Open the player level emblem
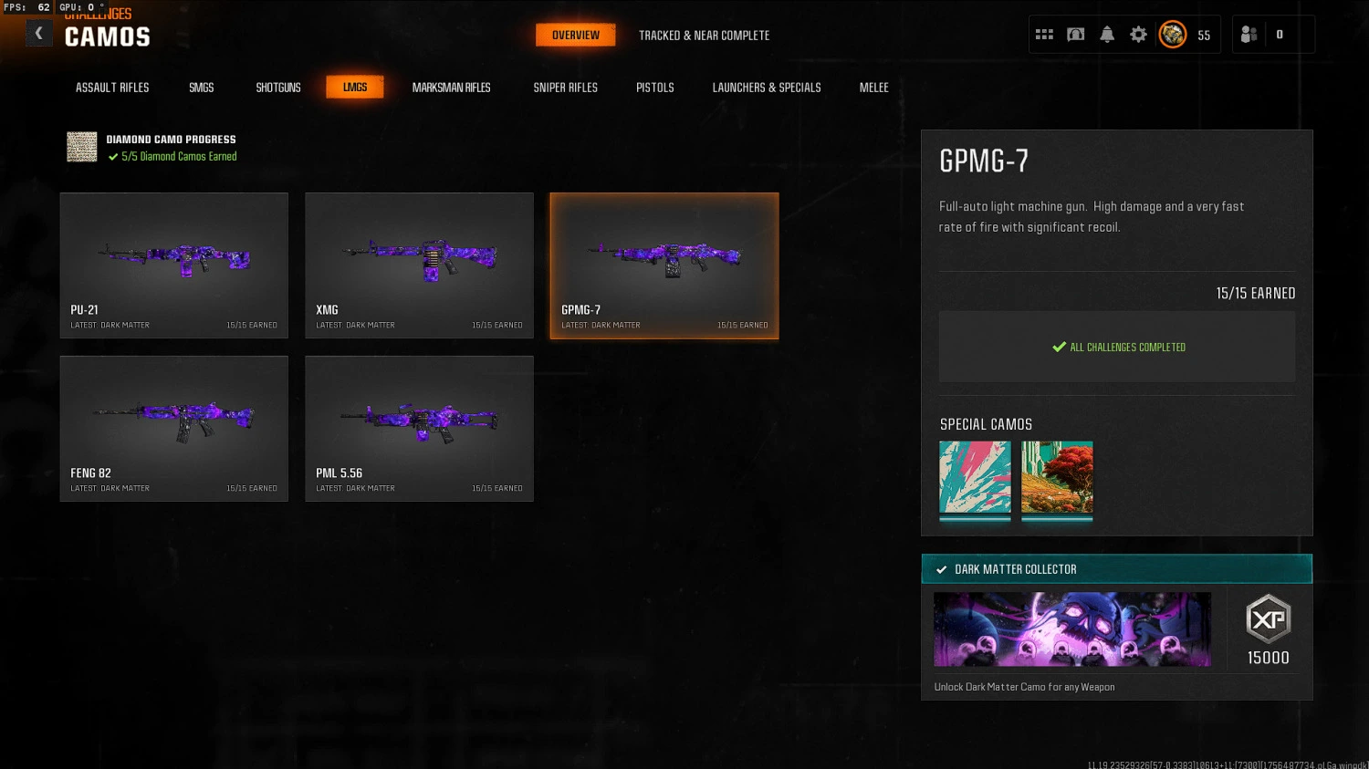1369x769 pixels. coord(1173,35)
